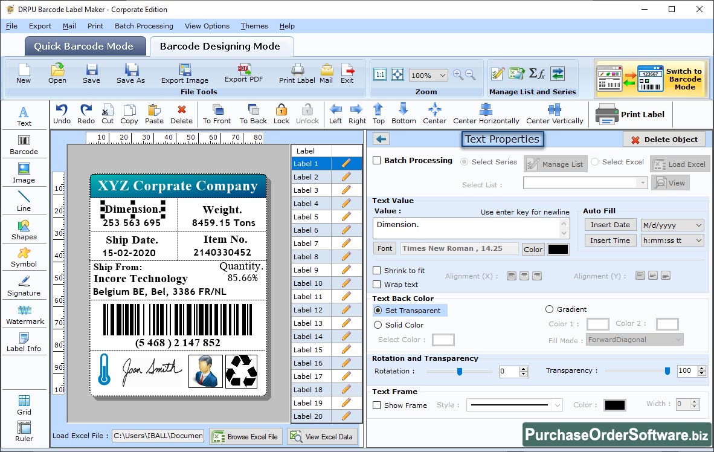This screenshot has width=714, height=452.
Task: Click the black text color swatch
Action: [x=558, y=249]
